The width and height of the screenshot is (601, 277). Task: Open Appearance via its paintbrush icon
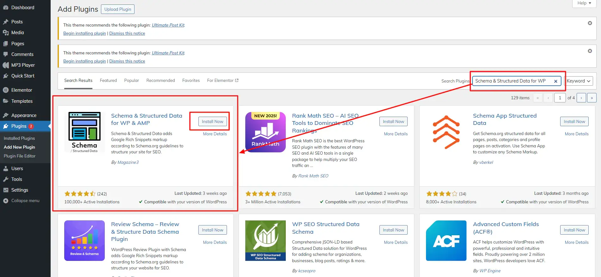coord(6,115)
